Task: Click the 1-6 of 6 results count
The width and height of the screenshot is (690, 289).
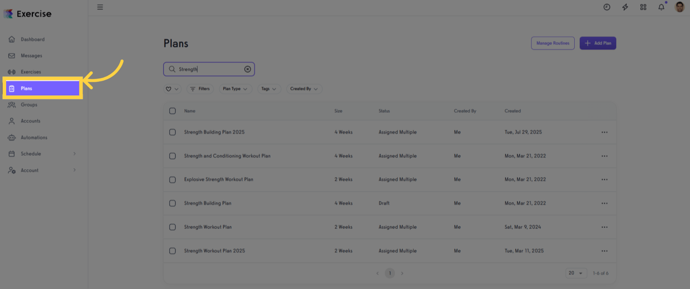Action: 601,273
